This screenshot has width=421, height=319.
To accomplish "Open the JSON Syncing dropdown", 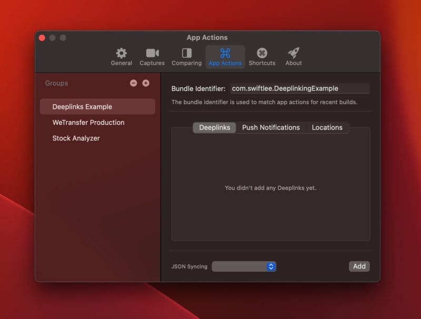I will (x=245, y=266).
